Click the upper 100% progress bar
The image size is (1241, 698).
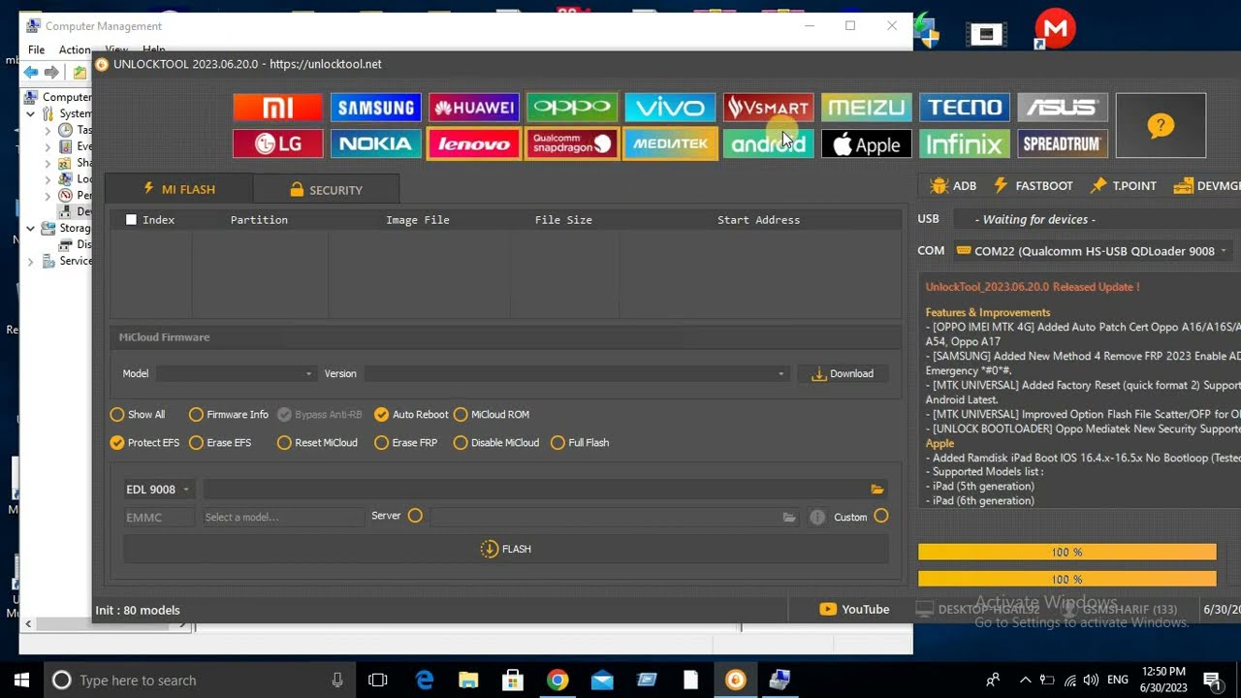1067,553
